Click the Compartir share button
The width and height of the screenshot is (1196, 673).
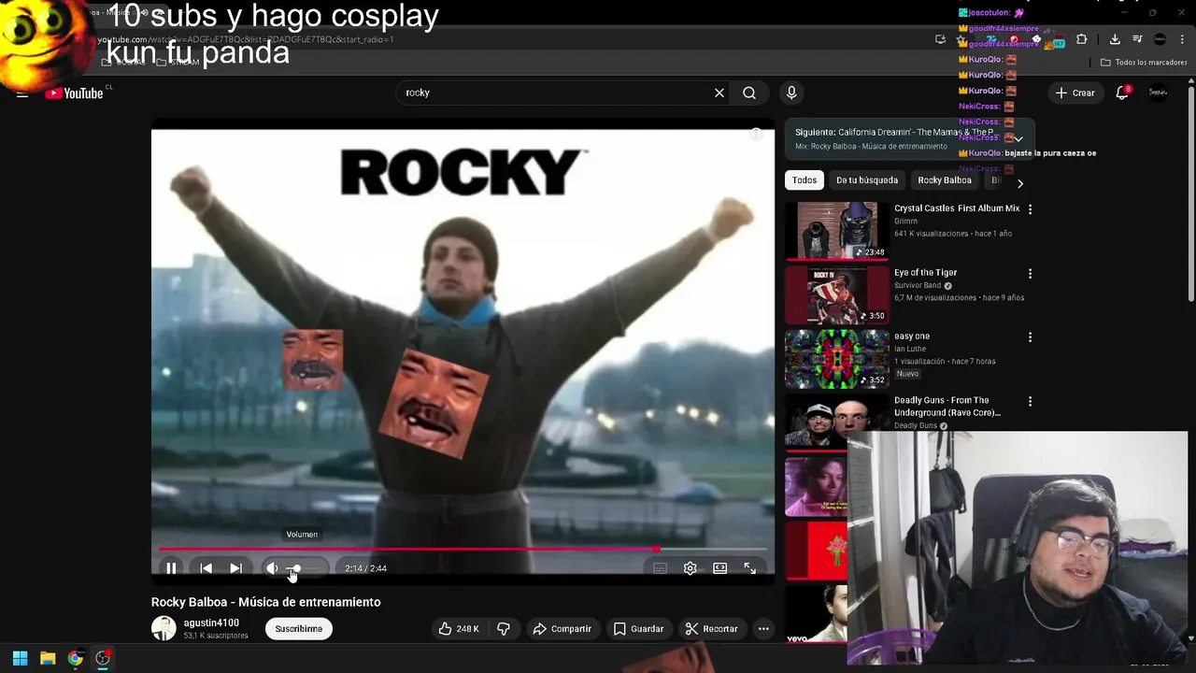[x=562, y=629]
